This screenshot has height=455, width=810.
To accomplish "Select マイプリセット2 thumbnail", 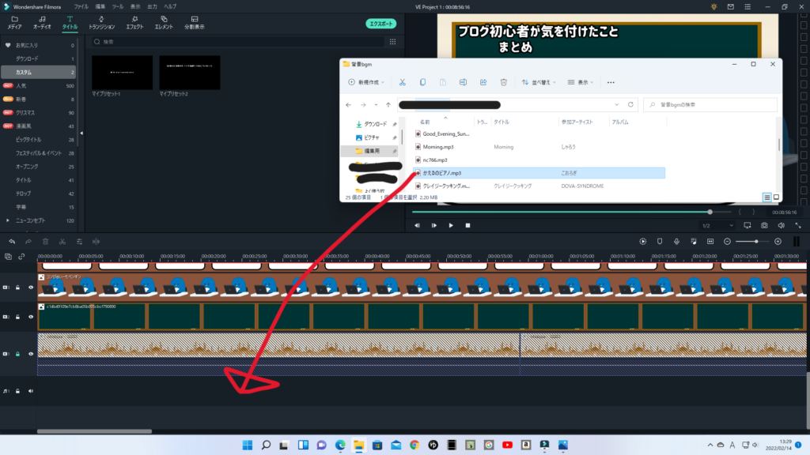I will pyautogui.click(x=190, y=73).
